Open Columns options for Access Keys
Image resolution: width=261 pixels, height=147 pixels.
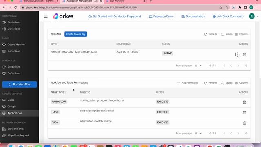[242, 34]
